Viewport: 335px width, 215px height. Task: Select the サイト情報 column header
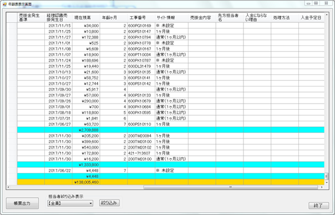click(171, 18)
